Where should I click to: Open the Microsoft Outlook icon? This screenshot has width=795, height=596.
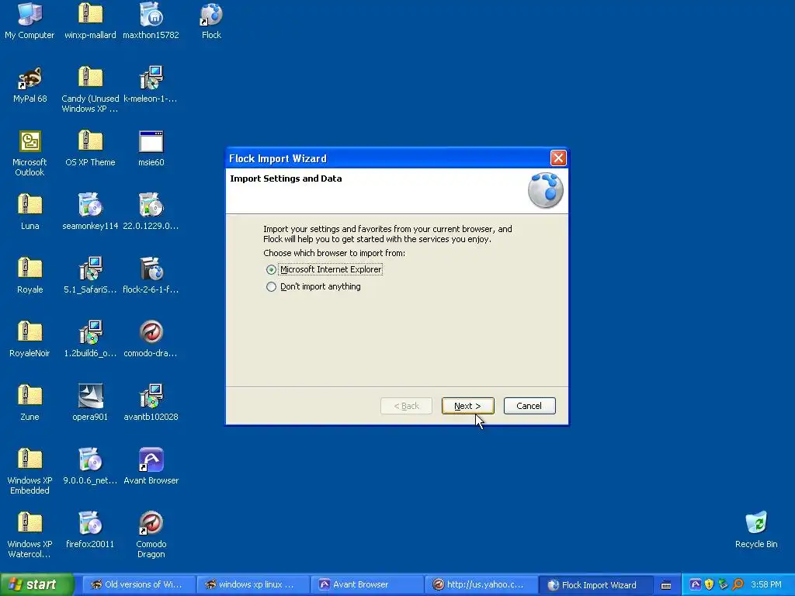tap(30, 154)
